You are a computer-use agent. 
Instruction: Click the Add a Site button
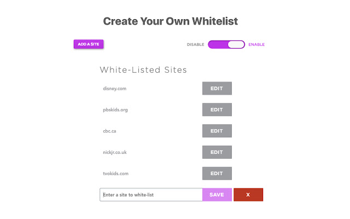tap(89, 44)
